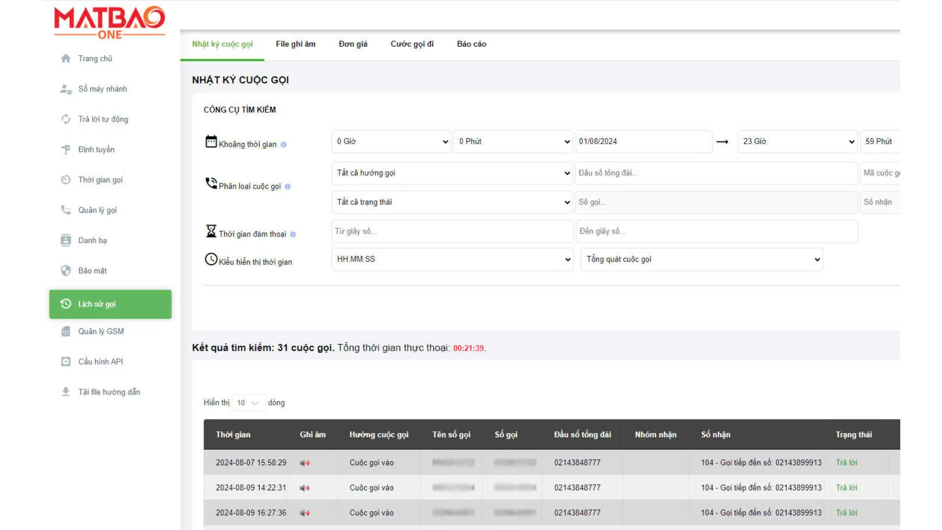The image size is (942, 530).
Task: Open Quản lý GSM in the sidebar
Action: coord(101,331)
